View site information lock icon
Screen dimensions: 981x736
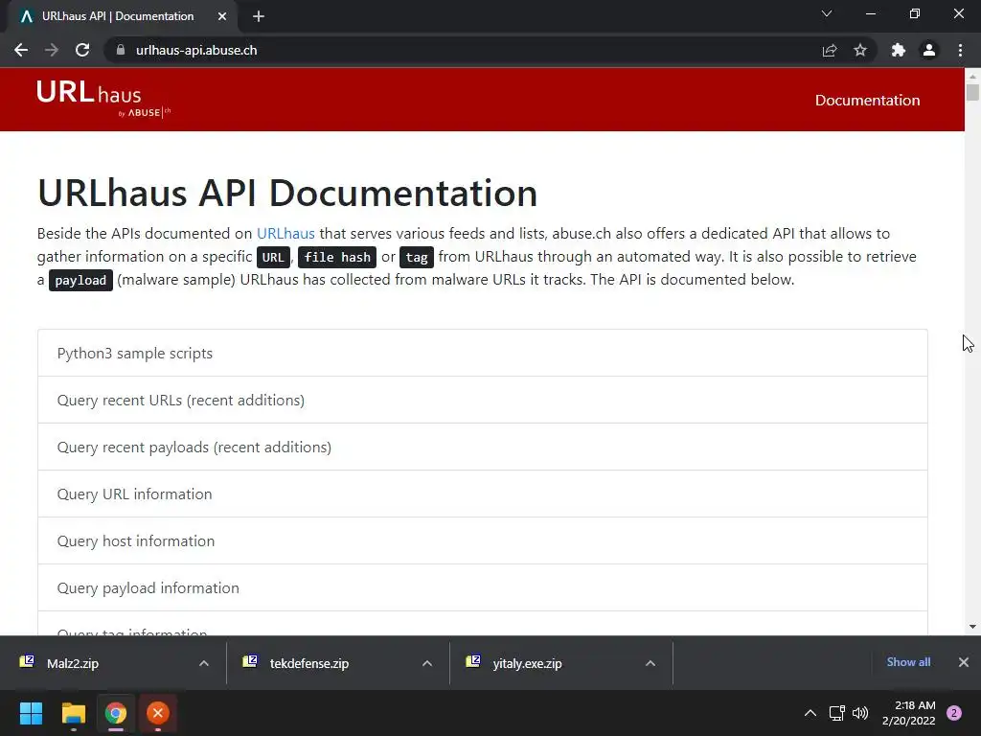pyautogui.click(x=121, y=50)
